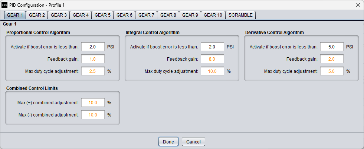Edit the Proportional feedback gain field
364x149 pixels.
pos(93,59)
